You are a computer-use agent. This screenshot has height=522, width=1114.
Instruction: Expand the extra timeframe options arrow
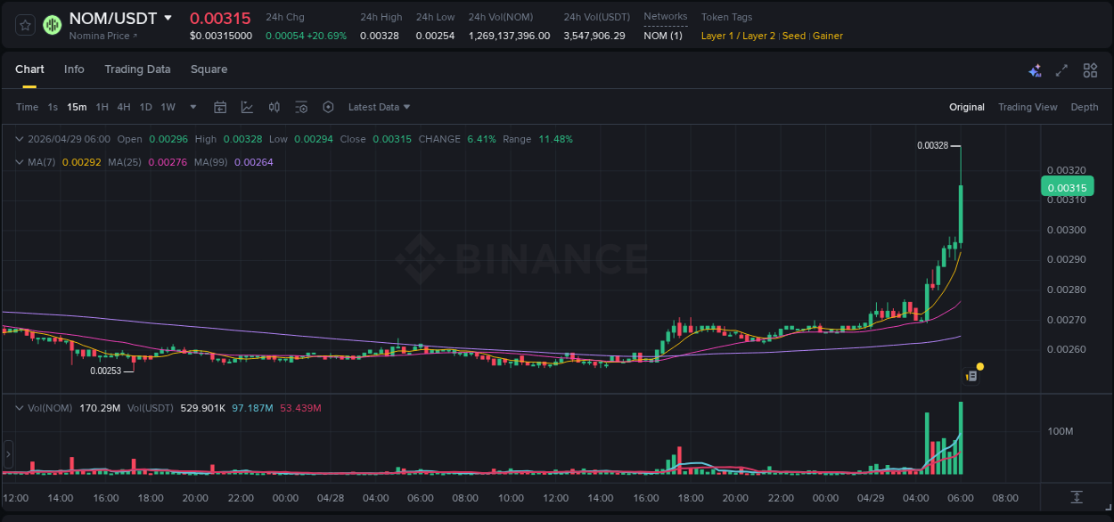point(192,107)
